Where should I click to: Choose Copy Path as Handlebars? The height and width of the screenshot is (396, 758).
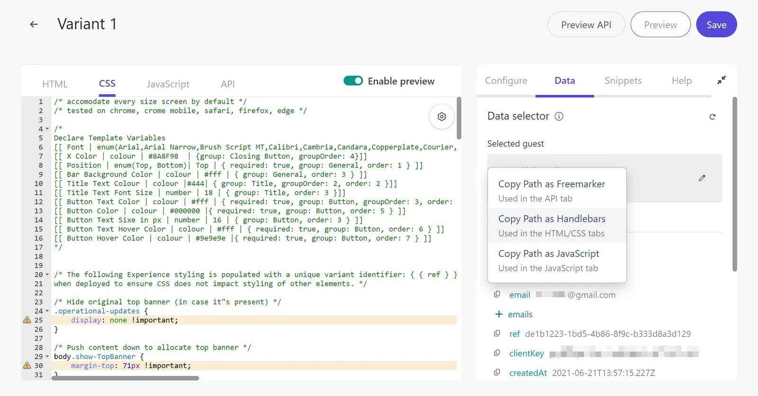click(557, 225)
